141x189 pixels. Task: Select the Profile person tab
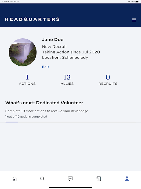127,179
